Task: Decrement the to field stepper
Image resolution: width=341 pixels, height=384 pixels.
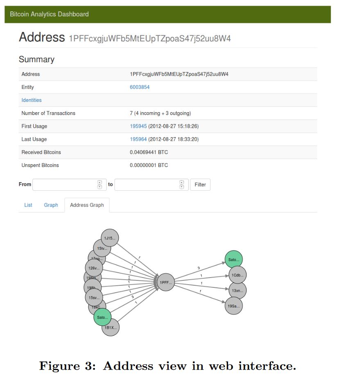Action: tap(181, 187)
